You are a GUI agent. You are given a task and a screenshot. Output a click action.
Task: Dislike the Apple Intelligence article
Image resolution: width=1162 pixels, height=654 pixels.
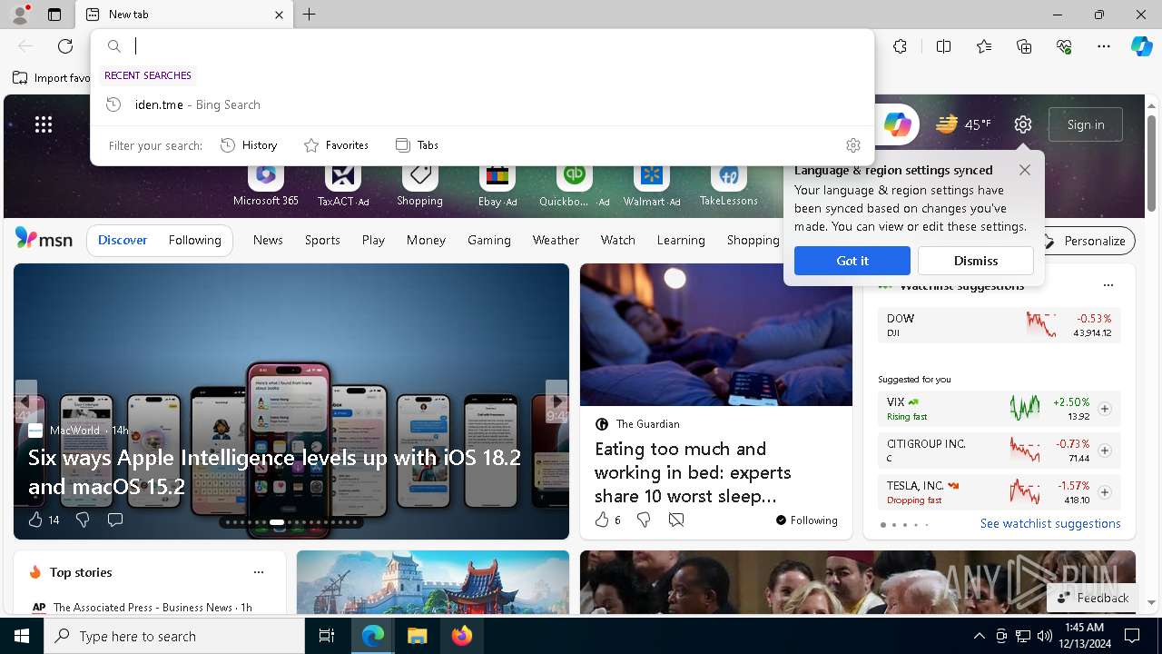click(x=83, y=520)
